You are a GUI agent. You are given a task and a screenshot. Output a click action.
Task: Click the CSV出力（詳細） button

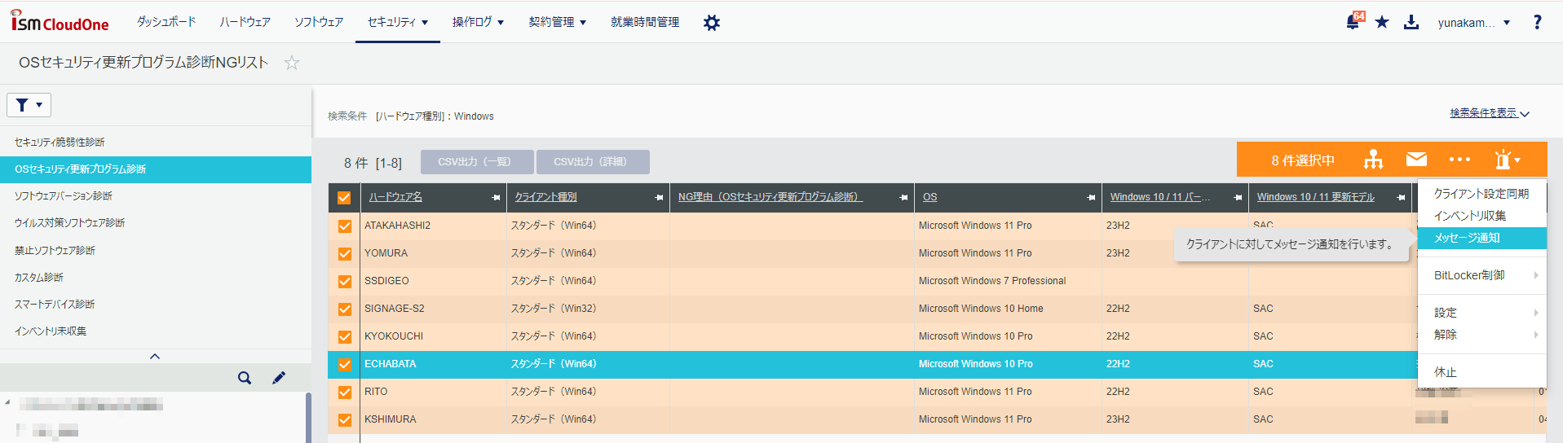pos(593,162)
